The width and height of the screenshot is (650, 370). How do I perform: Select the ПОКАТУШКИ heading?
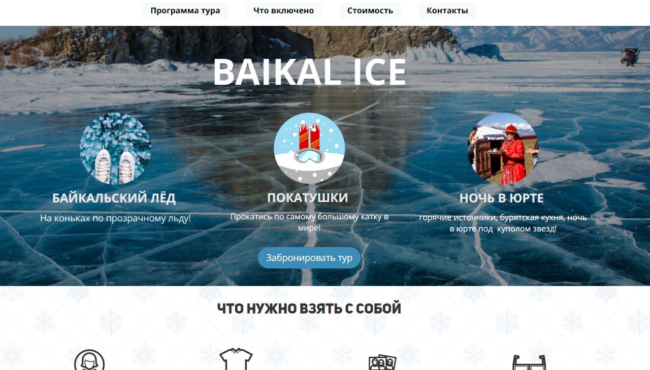click(x=308, y=197)
